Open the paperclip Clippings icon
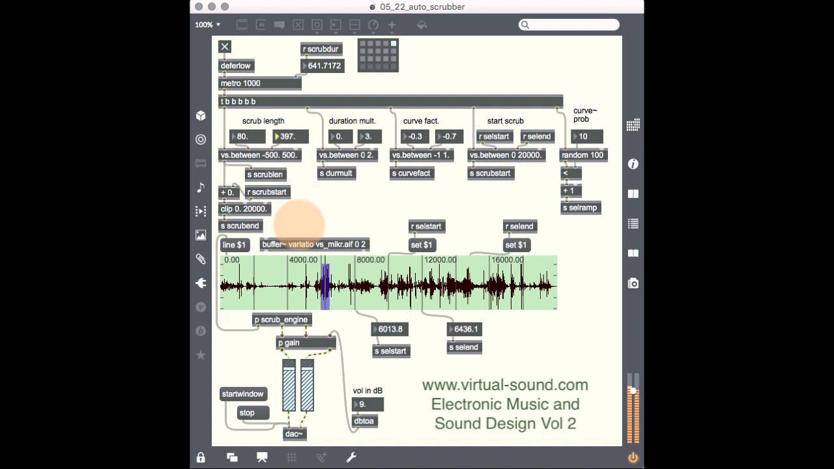Viewport: 834px width, 469px height. click(201, 259)
